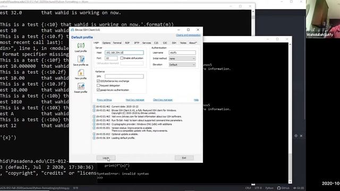Click the info icon beside Cryptographic provider entry

tap(94, 124)
